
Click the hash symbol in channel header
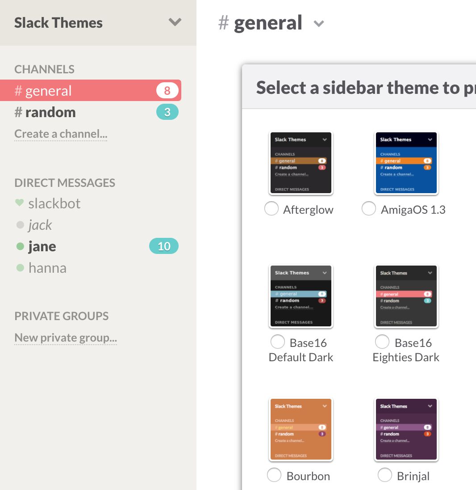223,23
